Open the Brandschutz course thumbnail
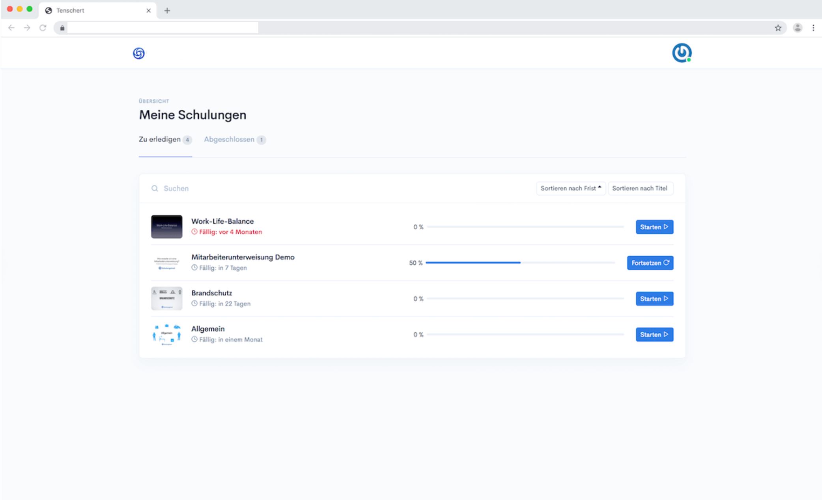 [166, 298]
